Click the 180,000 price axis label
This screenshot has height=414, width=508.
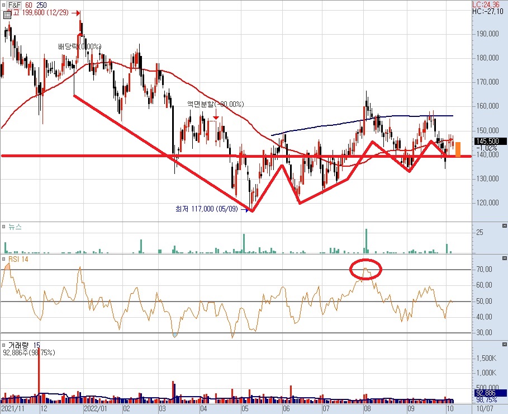(x=487, y=58)
